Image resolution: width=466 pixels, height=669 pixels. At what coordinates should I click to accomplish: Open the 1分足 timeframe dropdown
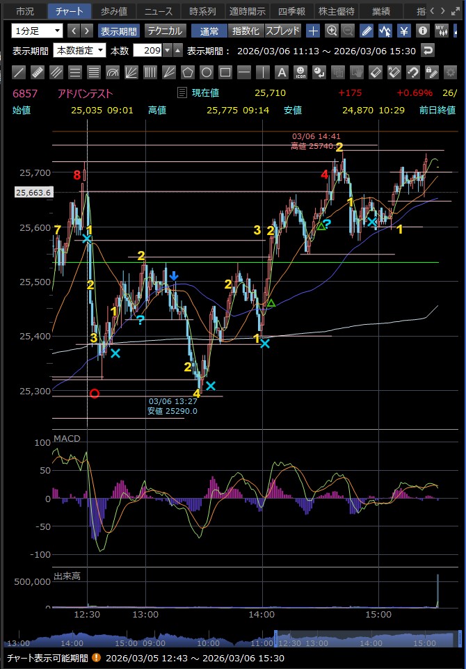38,31
